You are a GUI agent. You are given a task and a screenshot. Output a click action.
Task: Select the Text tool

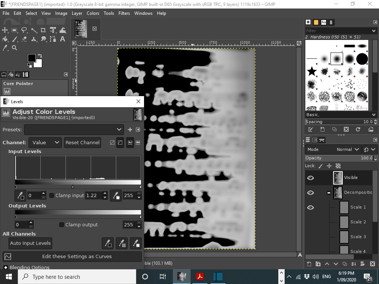coord(62,39)
